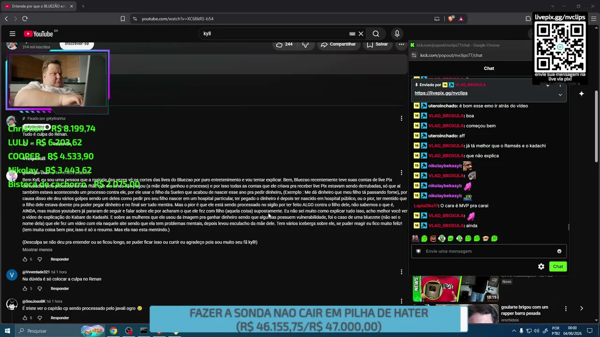Image resolution: width=600 pixels, height=337 pixels.
Task: Reply to the long comment with 6 likes
Action: (x=60, y=259)
